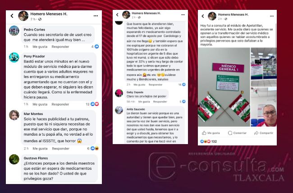Screen dimensions: 293x193
Task: View the 132 reactions on the post
Action: tap(209, 141)
